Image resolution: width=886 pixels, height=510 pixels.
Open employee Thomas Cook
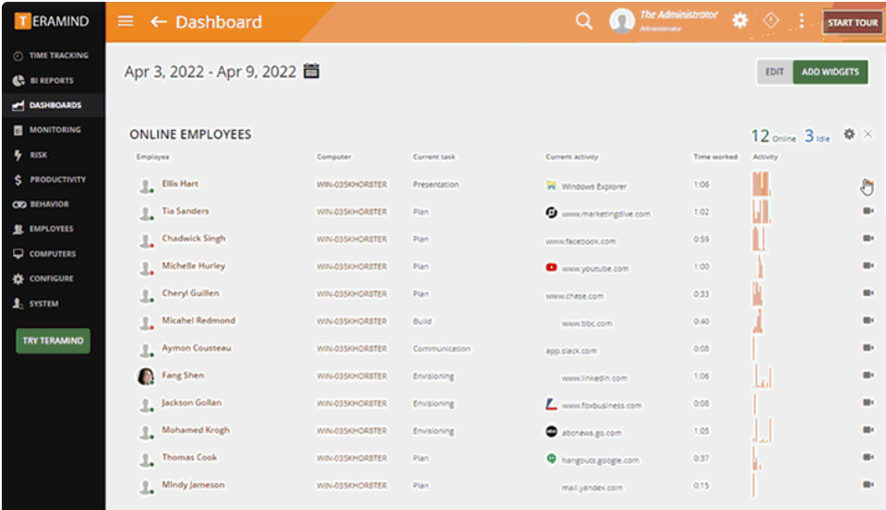189,457
